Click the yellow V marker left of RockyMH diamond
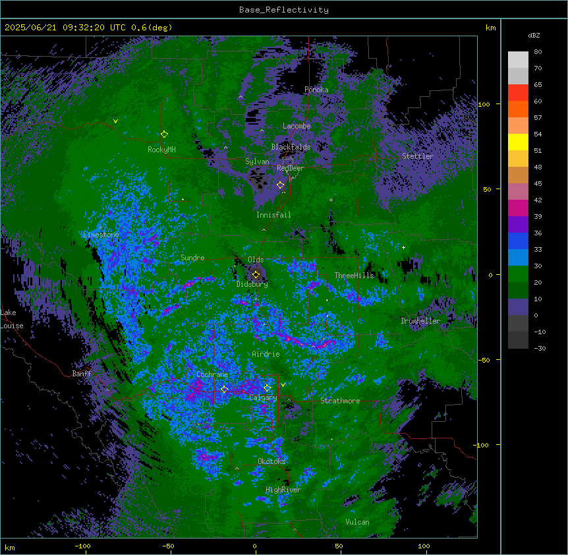 115,121
